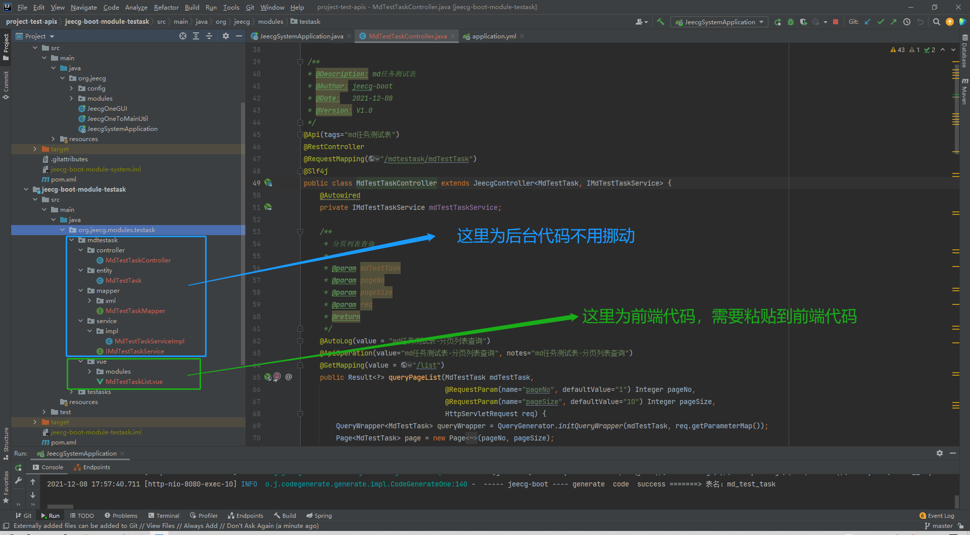Click the Spring bean gutter icon on line 49
The image size is (970, 535).
268,183
